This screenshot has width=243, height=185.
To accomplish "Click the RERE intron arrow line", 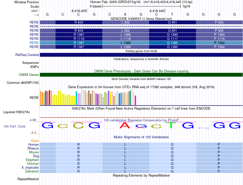I will (141, 27).
